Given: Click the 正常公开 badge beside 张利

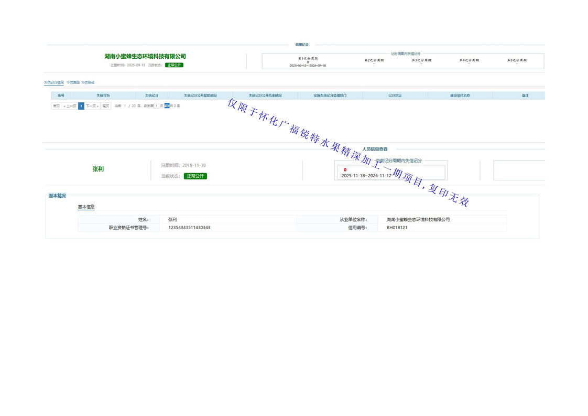Looking at the screenshot, I should [x=195, y=176].
